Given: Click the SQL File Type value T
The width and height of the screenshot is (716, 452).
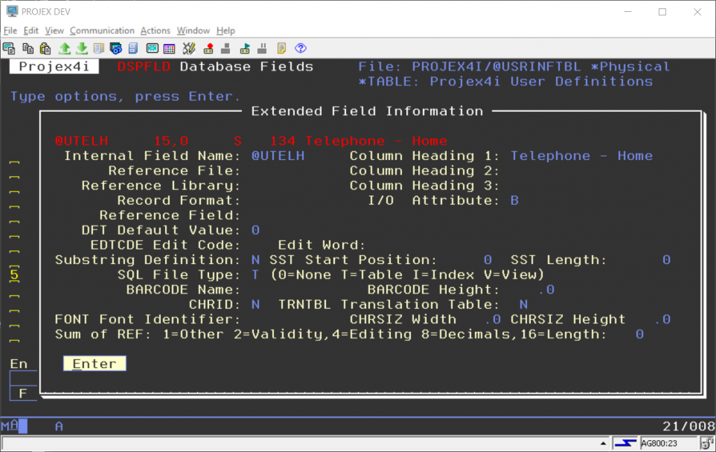Looking at the screenshot, I should (255, 275).
